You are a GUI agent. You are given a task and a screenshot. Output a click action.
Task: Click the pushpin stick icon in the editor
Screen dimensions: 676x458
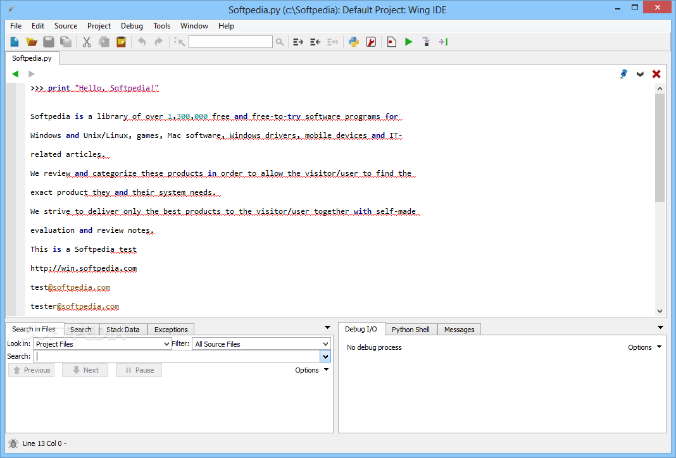click(623, 73)
